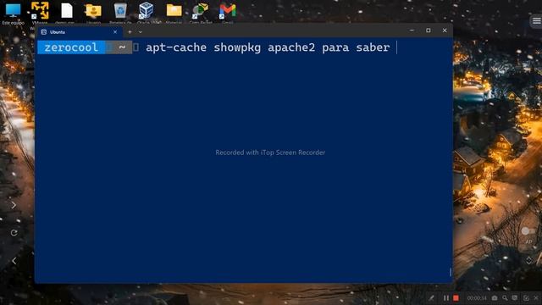Stop the recording with red button
542x305 pixels.
pos(456,297)
